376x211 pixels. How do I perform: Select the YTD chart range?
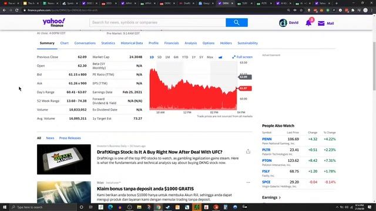click(185, 57)
